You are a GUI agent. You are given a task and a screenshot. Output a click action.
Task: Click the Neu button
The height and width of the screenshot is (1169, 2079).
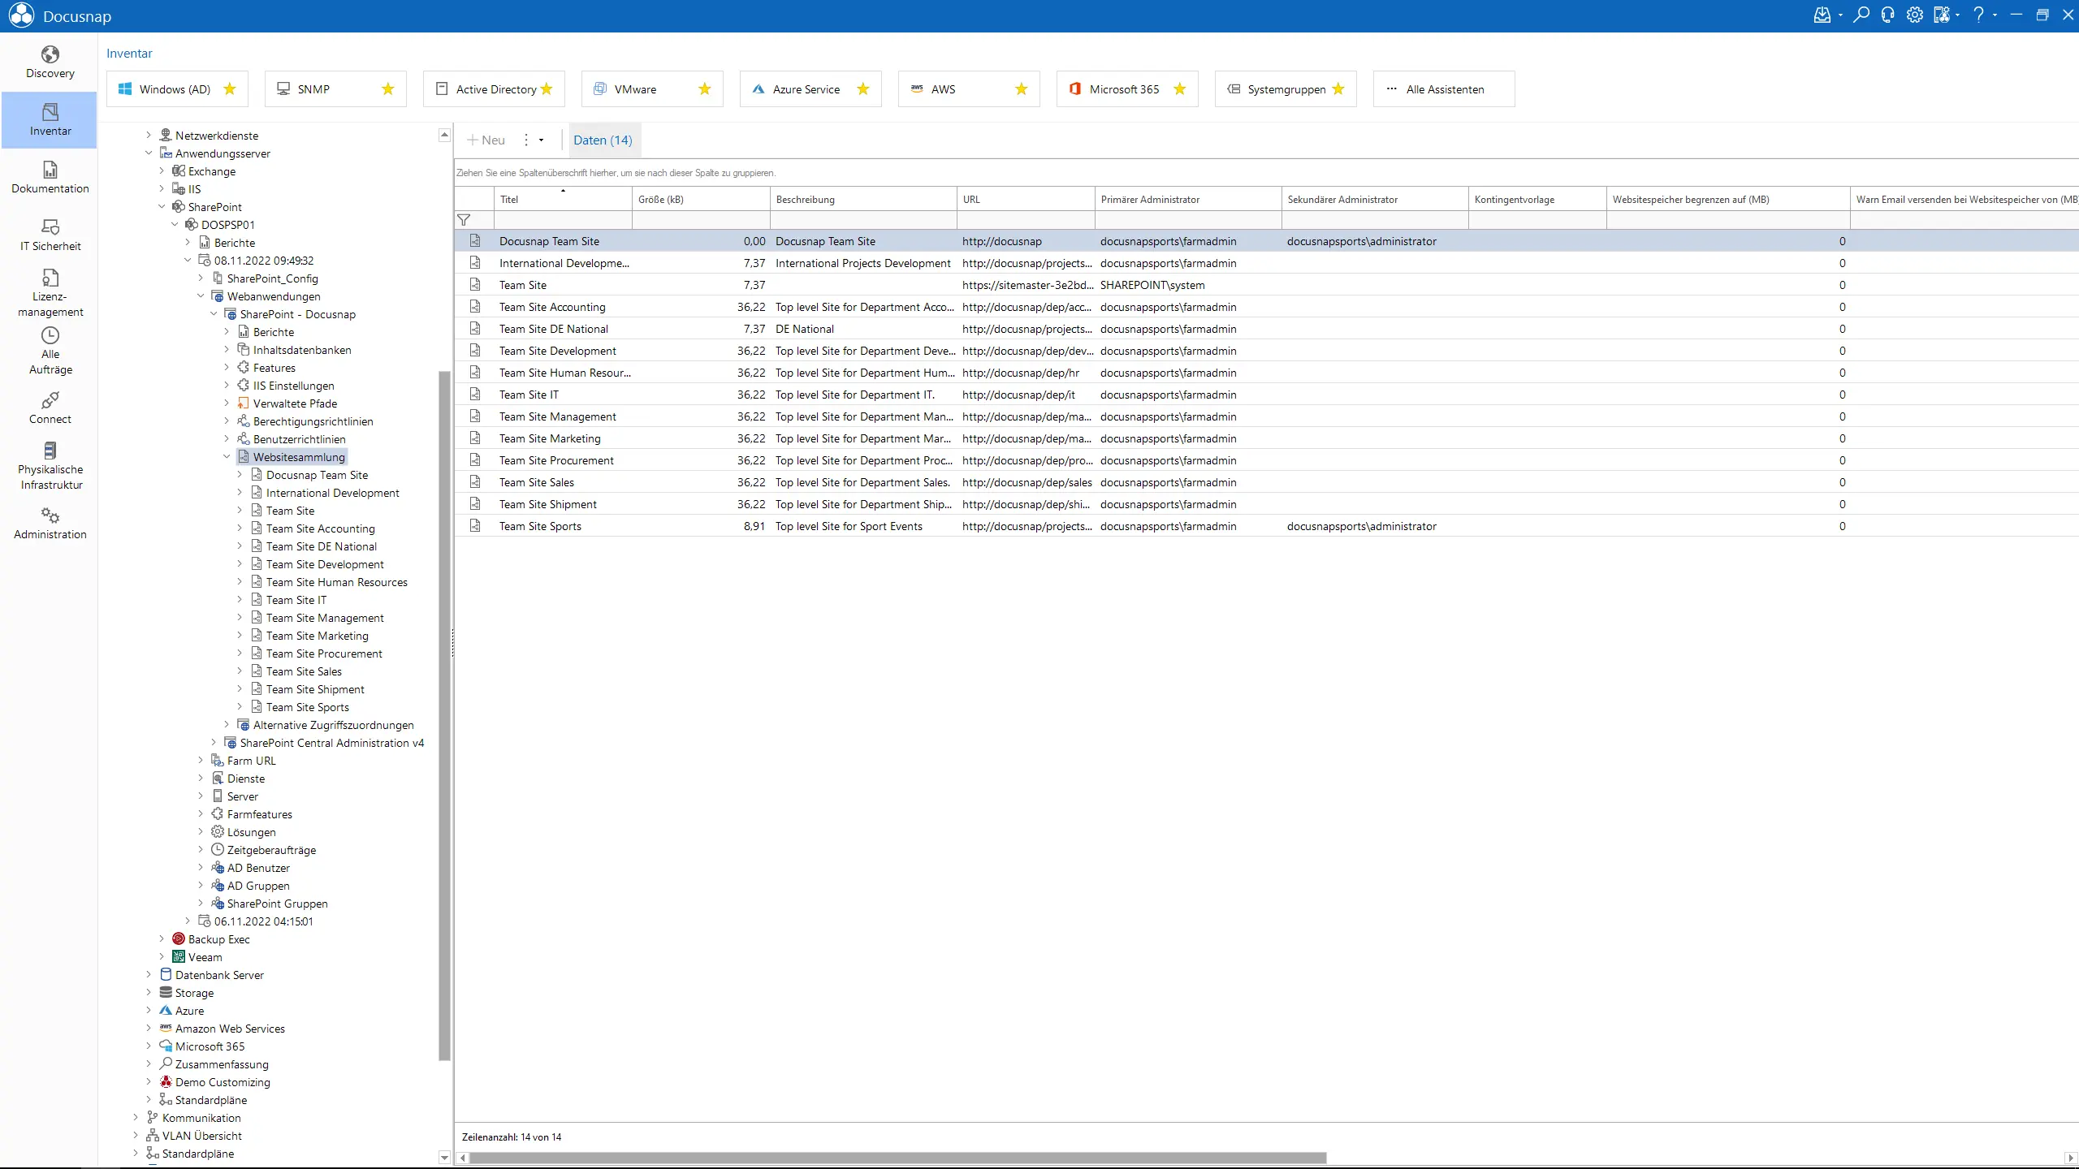(x=486, y=140)
